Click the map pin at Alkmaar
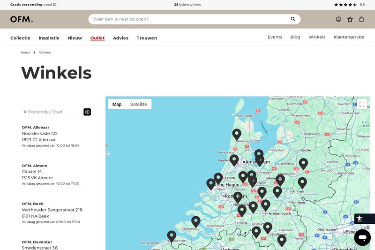The width and height of the screenshot is (375, 250). click(237, 134)
